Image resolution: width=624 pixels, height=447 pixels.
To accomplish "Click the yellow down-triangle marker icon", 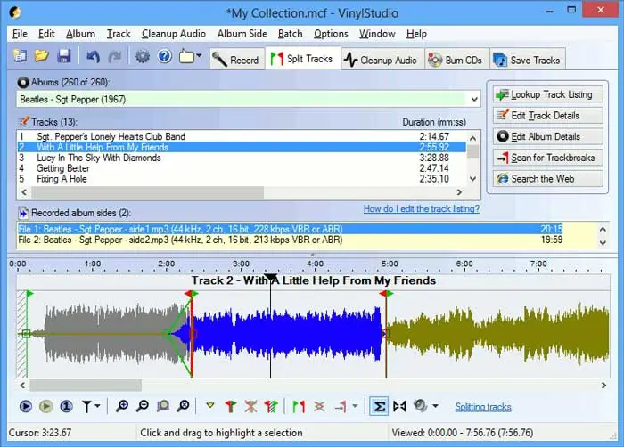I will click(210, 406).
